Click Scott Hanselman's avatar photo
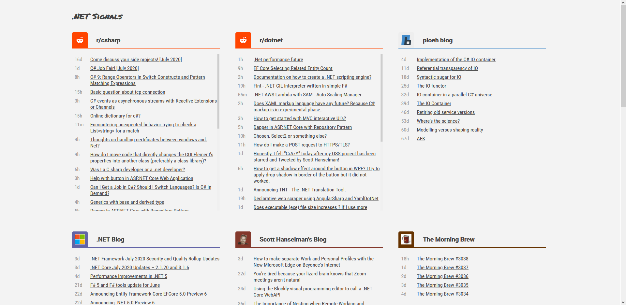626x305 pixels. 243,240
